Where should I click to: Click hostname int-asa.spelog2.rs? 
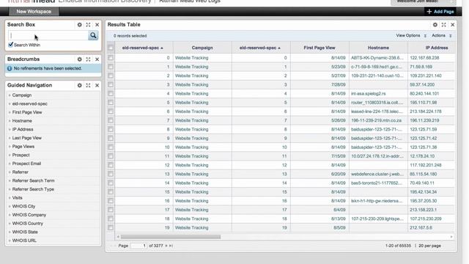pyautogui.click(x=368, y=94)
